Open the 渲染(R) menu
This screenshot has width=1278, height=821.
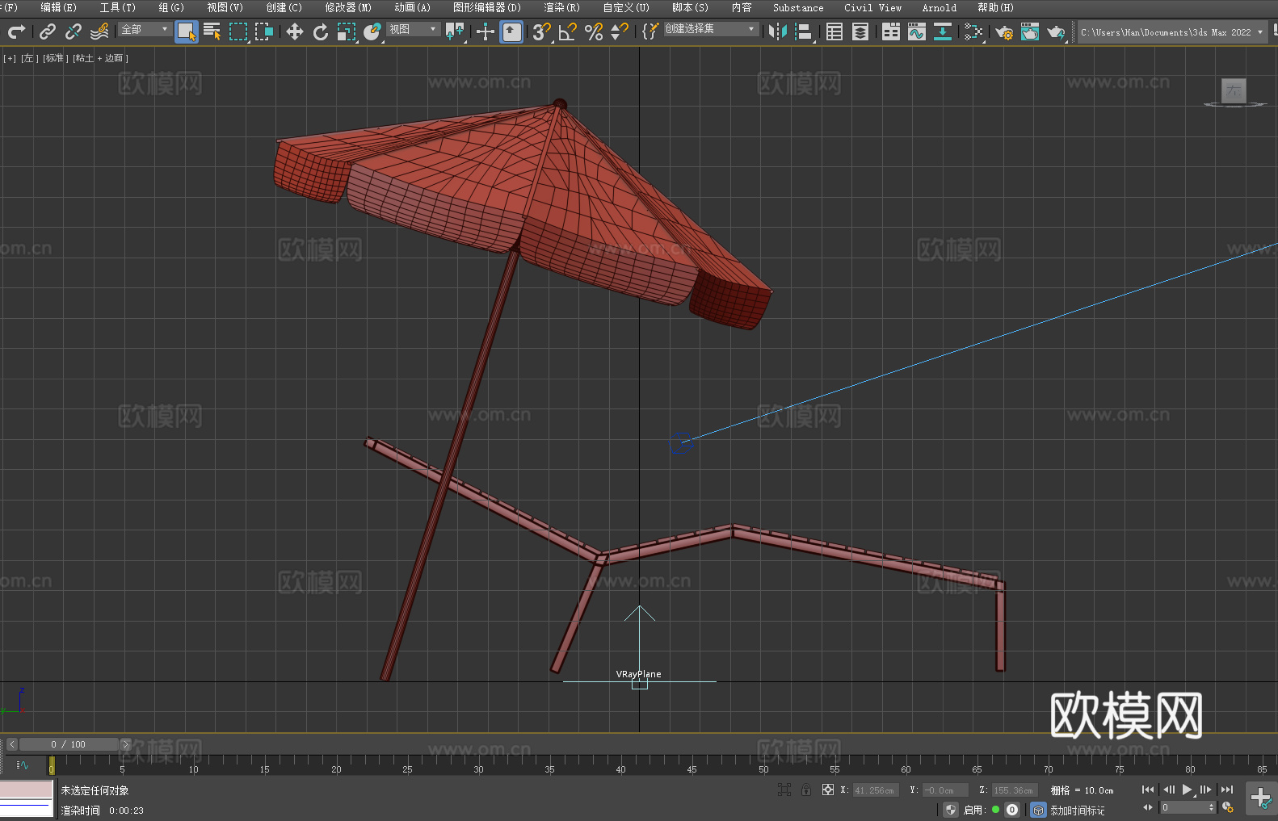(x=561, y=7)
